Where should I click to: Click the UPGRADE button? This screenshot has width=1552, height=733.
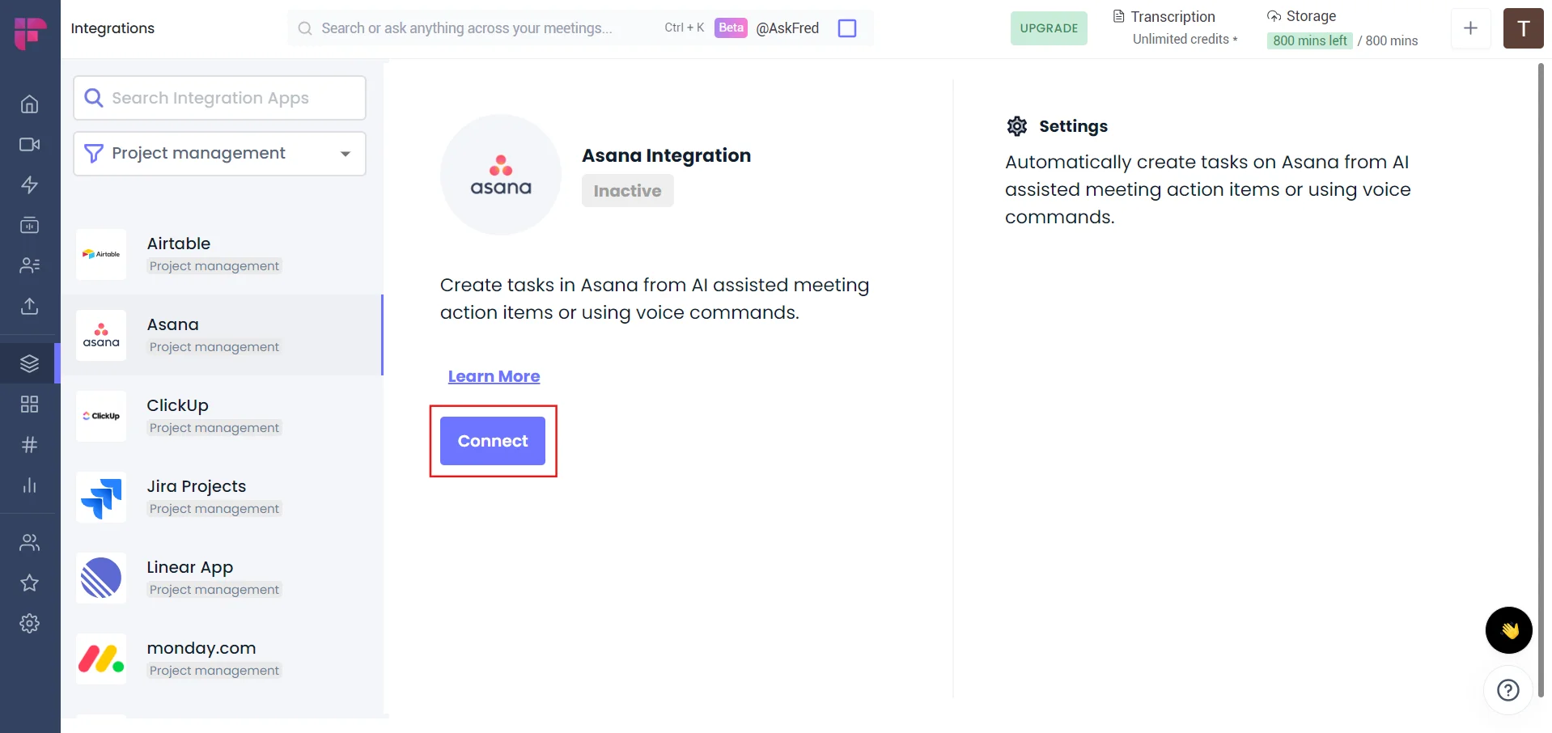tap(1049, 28)
